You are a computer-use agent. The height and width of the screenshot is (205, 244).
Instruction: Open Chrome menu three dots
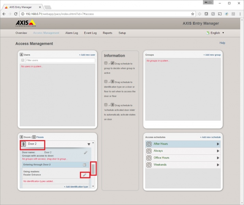(x=240, y=14)
